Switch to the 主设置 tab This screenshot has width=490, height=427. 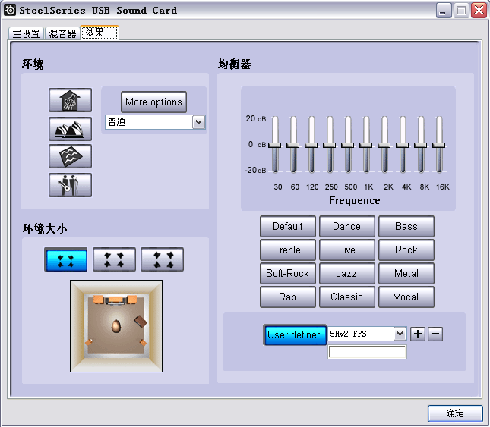pyautogui.click(x=26, y=34)
